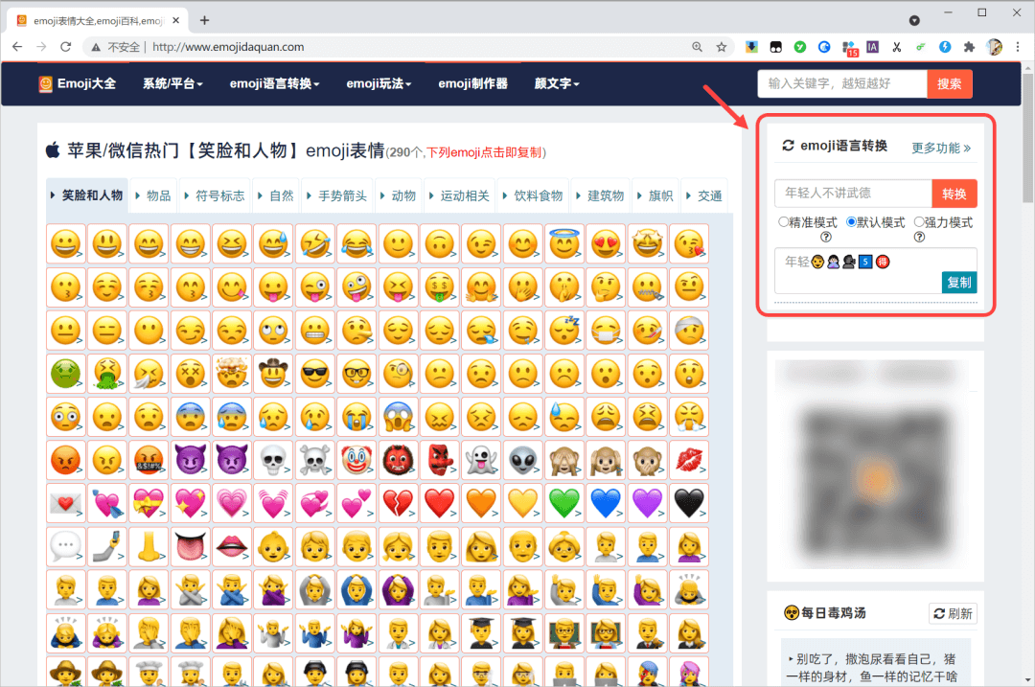Click the orange 搜索 search button

949,83
